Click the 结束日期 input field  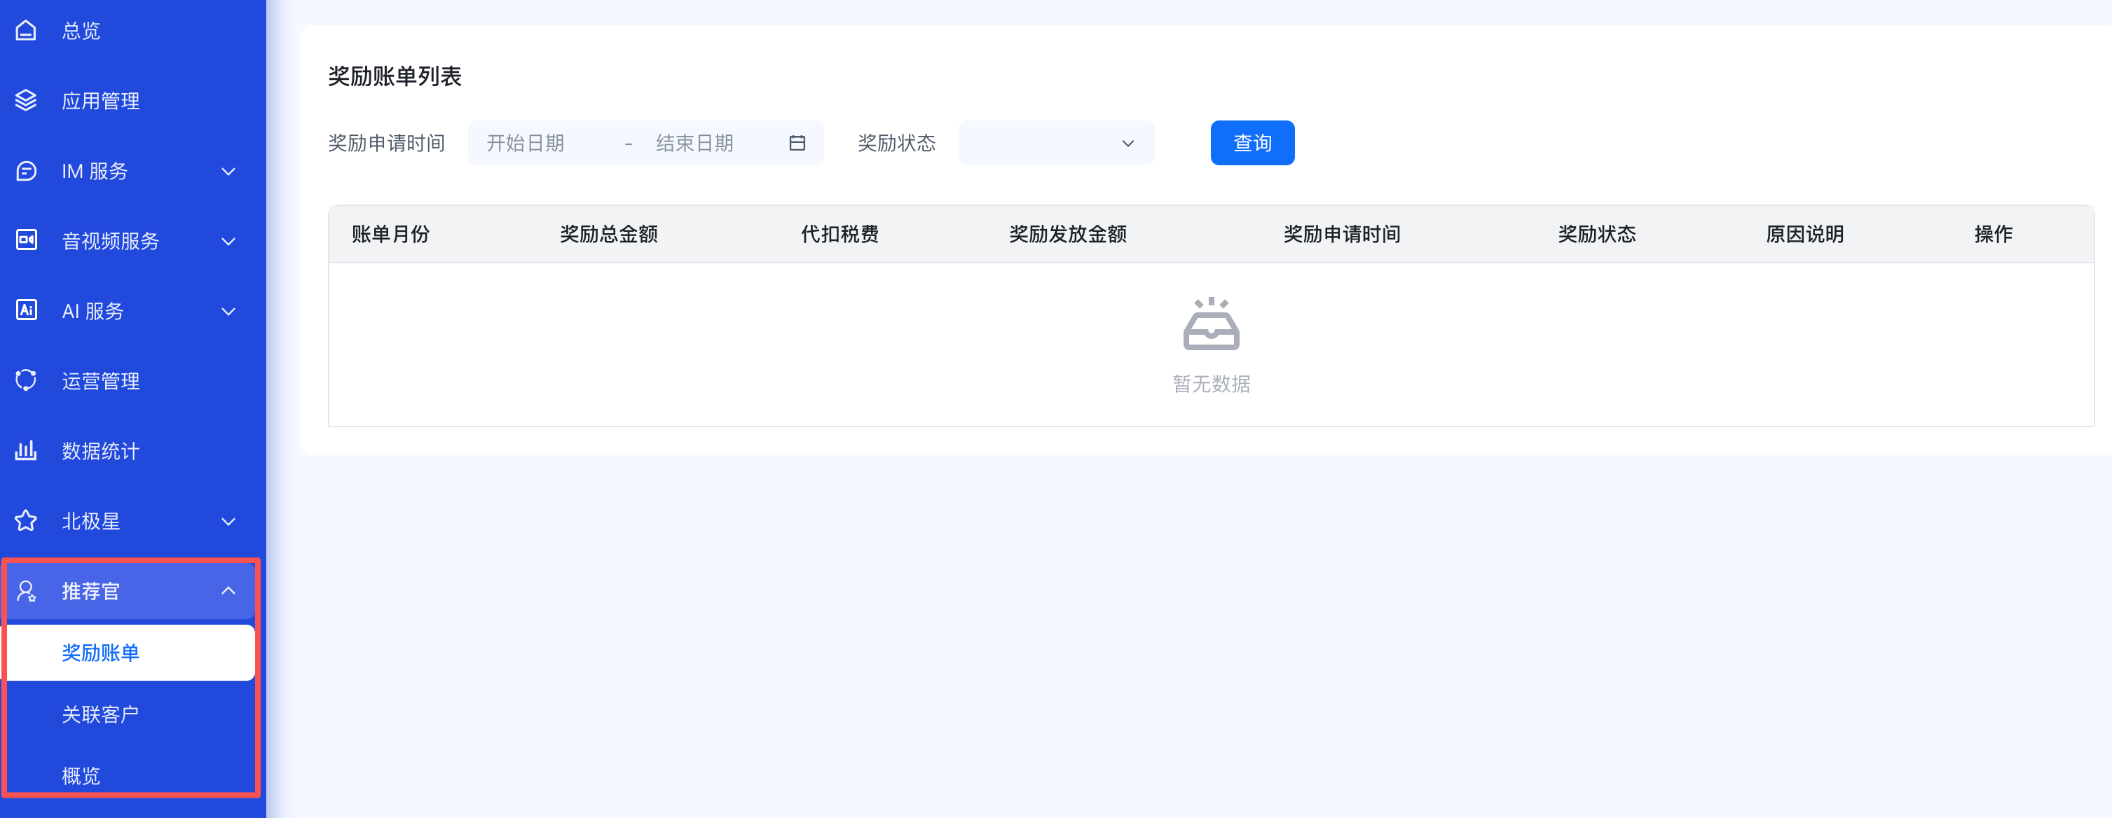coord(705,144)
